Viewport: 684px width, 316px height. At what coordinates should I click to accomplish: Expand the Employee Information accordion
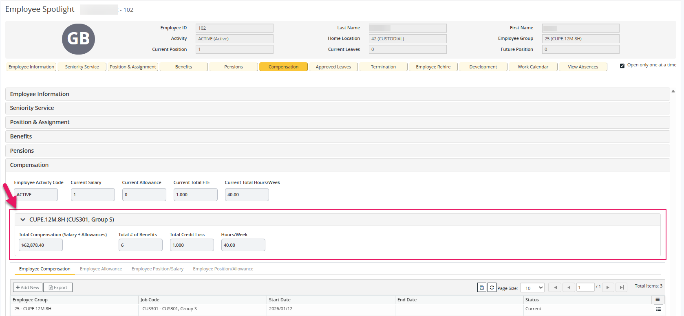pos(338,94)
